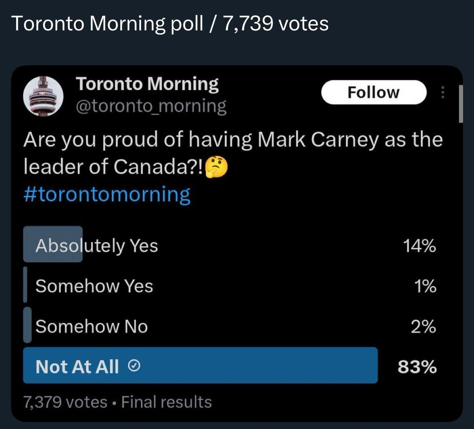Open the #torontomorning hashtag link

pyautogui.click(x=107, y=195)
